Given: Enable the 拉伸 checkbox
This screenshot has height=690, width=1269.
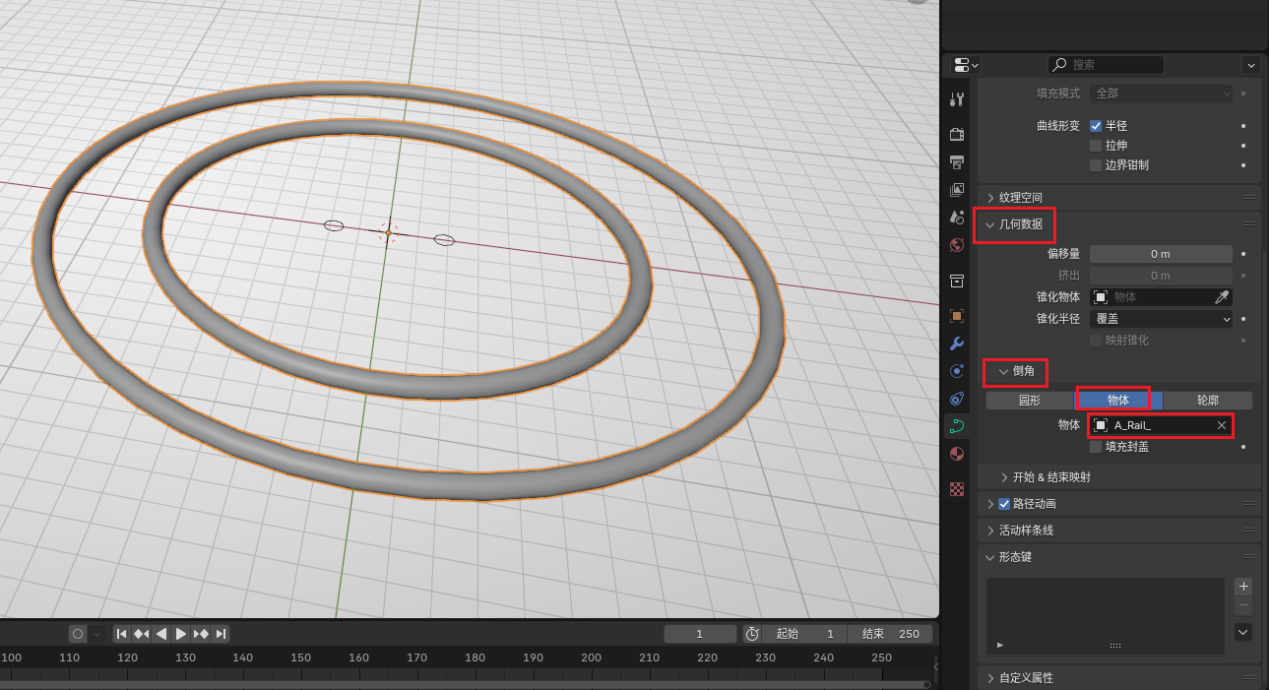Looking at the screenshot, I should (1096, 146).
